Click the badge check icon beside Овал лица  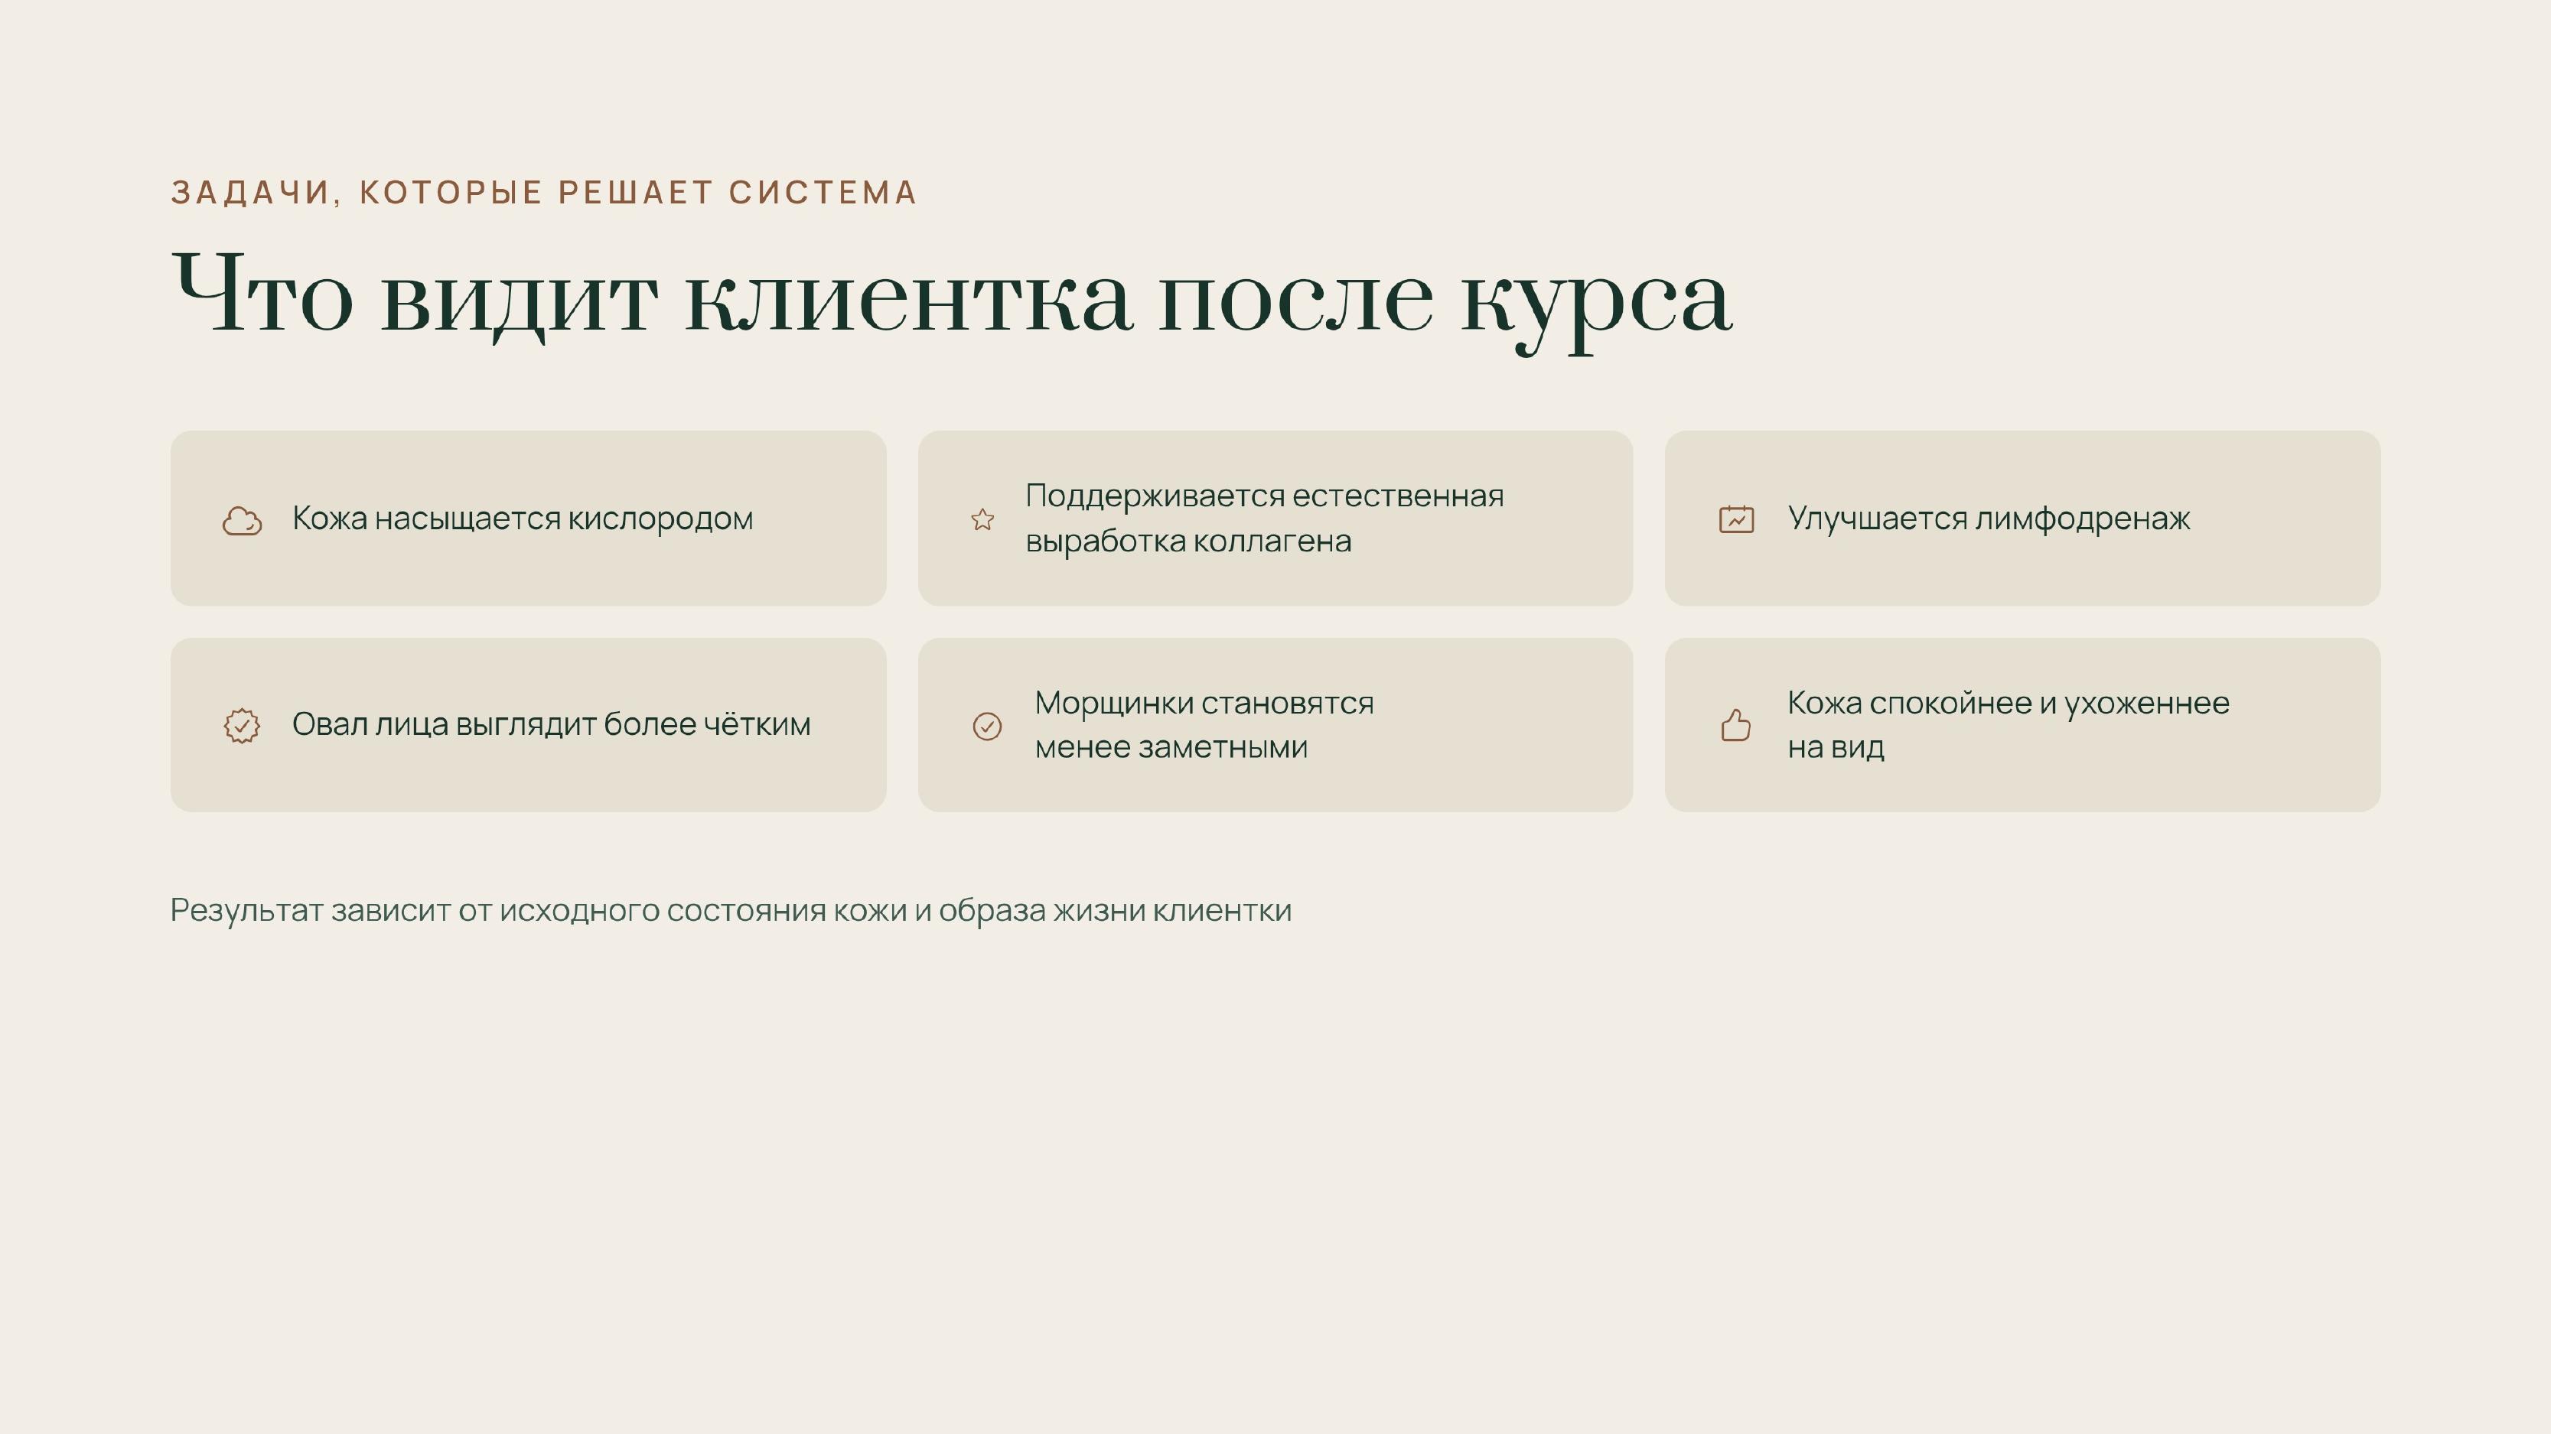point(242,725)
